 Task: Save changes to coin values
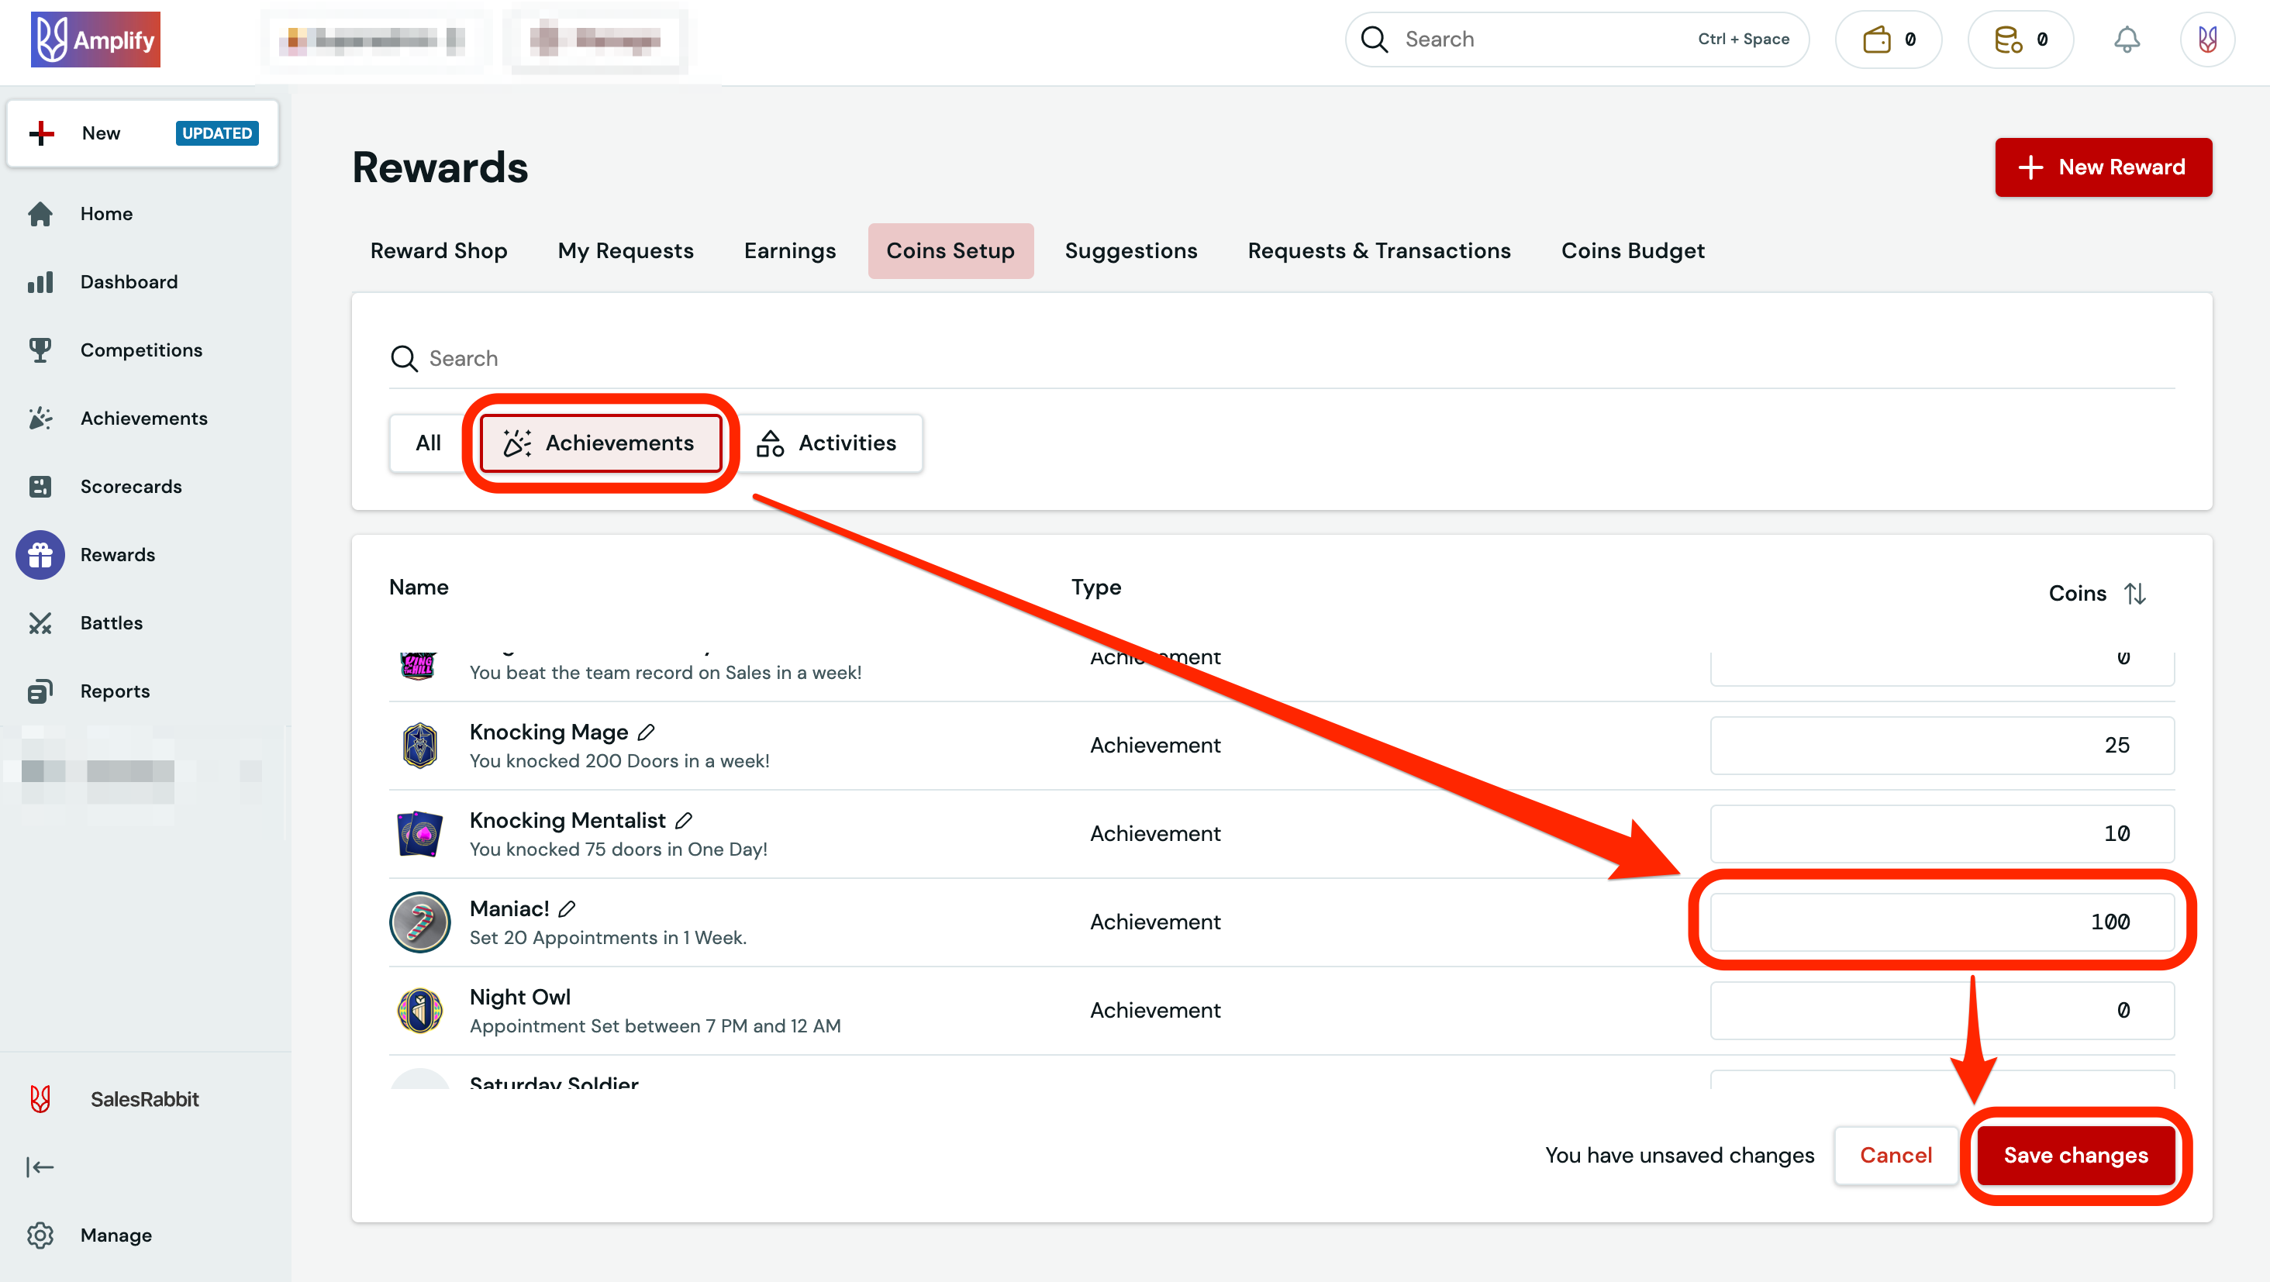pos(2076,1155)
